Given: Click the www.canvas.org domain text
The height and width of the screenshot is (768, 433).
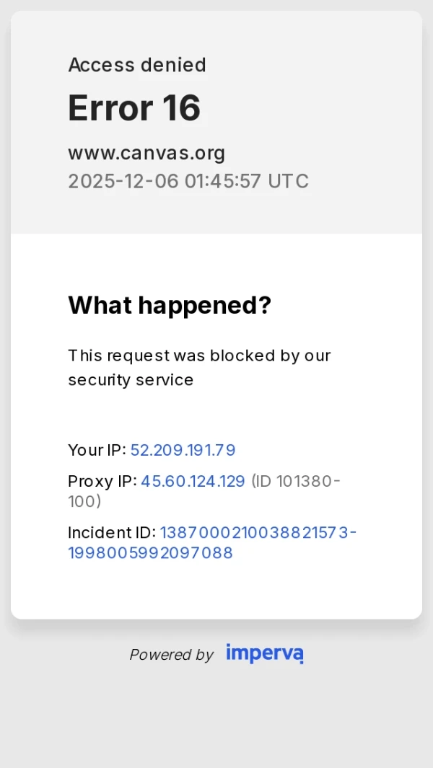Looking at the screenshot, I should click(146, 153).
